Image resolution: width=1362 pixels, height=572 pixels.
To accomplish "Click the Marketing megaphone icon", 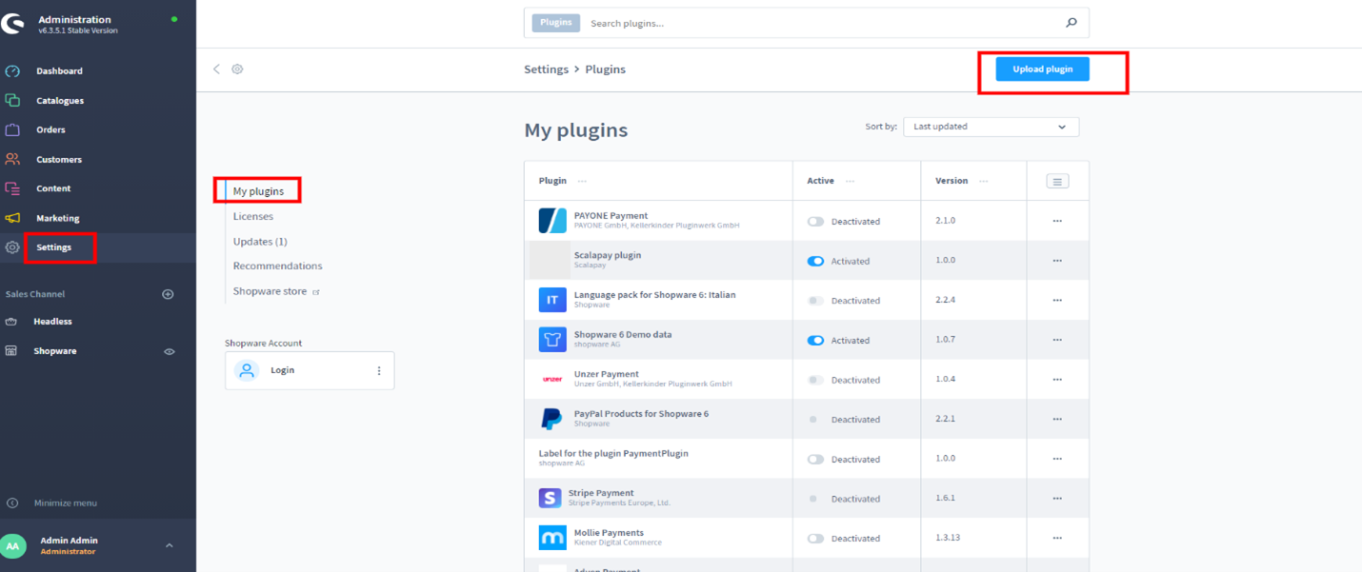I will (12, 218).
